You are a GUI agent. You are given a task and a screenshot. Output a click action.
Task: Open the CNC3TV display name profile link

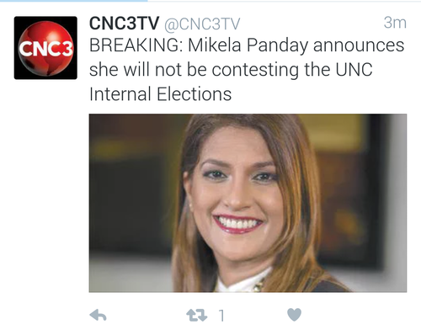pyautogui.click(x=124, y=23)
